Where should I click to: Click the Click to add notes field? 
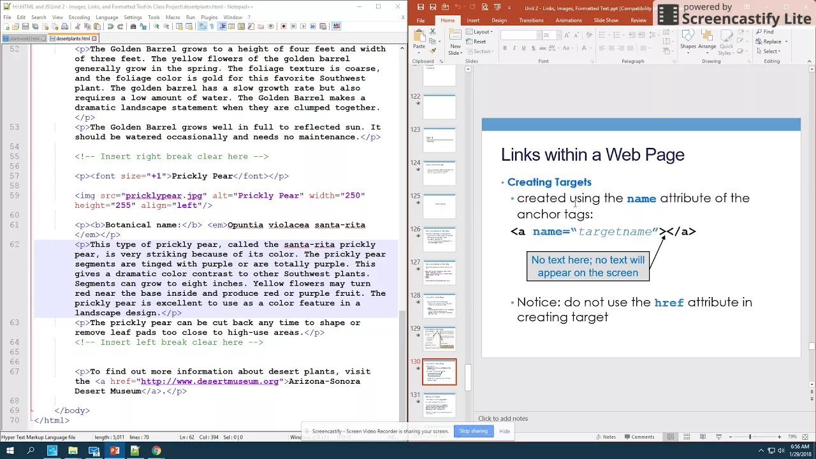[503, 418]
